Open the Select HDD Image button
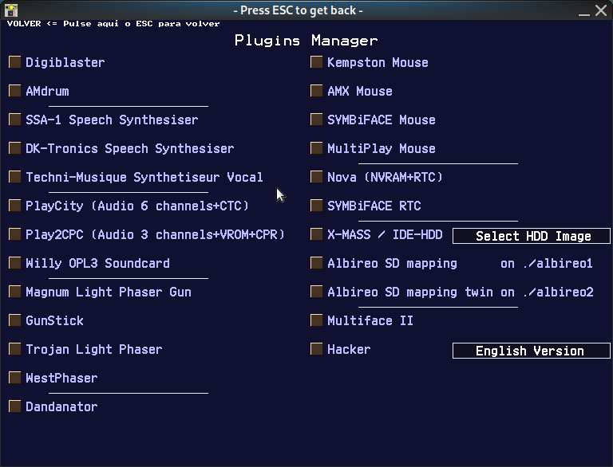The width and height of the screenshot is (613, 467). 532,236
